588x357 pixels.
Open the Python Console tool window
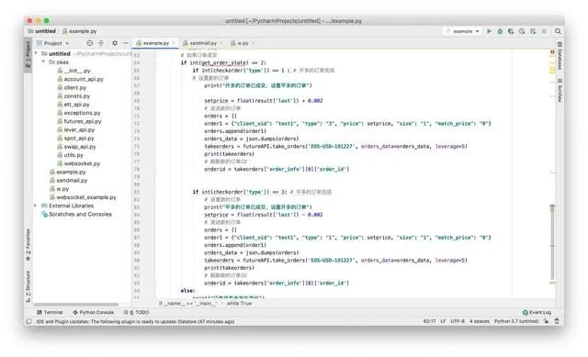(94, 312)
